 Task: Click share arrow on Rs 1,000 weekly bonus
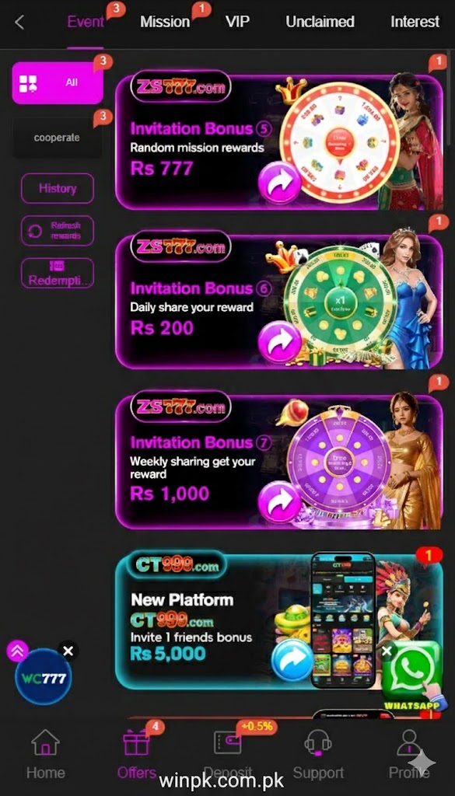280,503
